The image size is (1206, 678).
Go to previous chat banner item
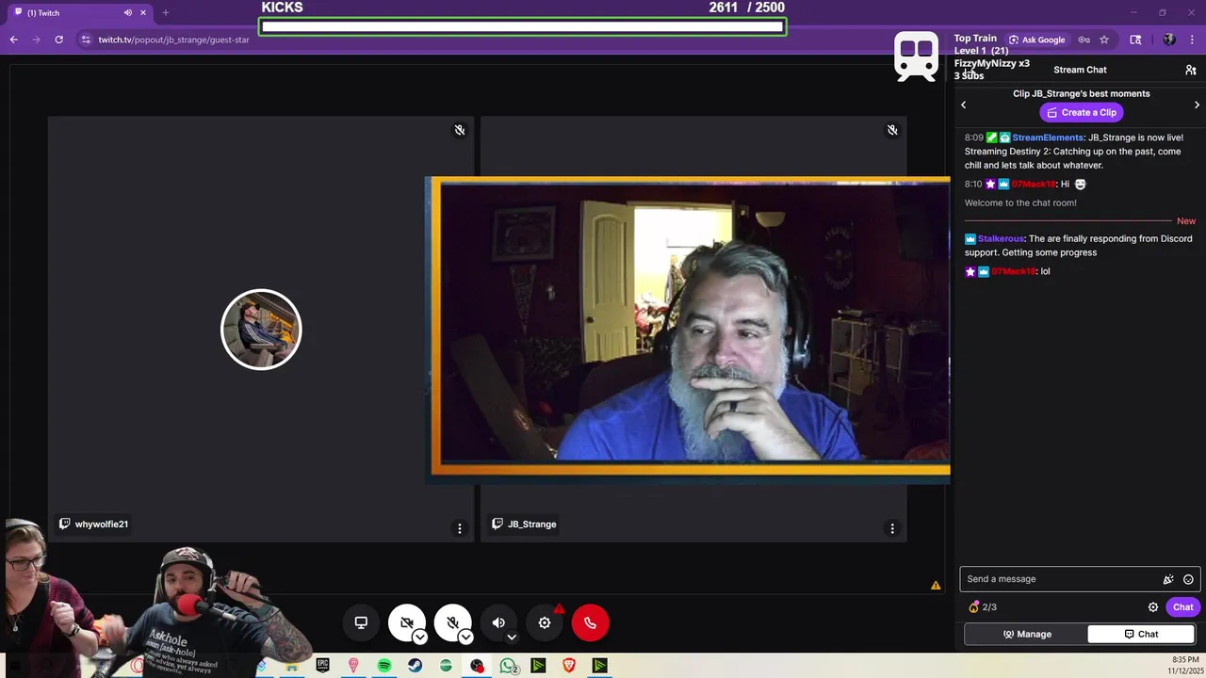click(x=963, y=105)
